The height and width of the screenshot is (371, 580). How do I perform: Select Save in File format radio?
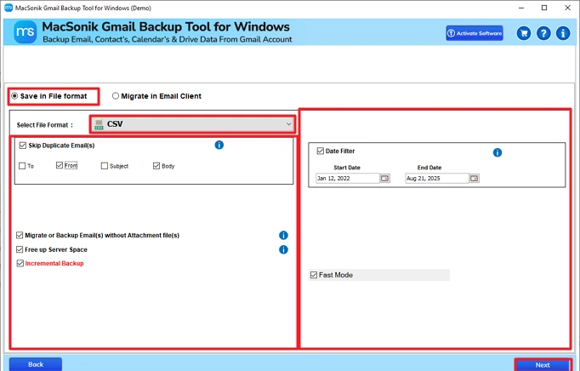click(14, 96)
